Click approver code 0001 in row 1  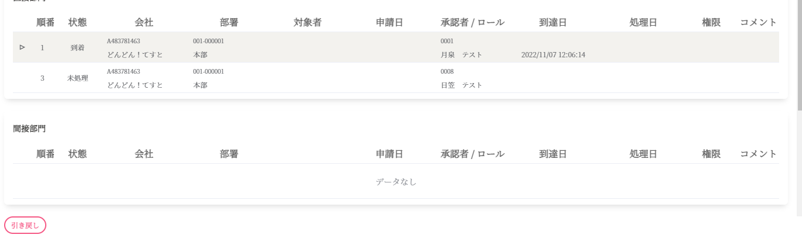[447, 41]
